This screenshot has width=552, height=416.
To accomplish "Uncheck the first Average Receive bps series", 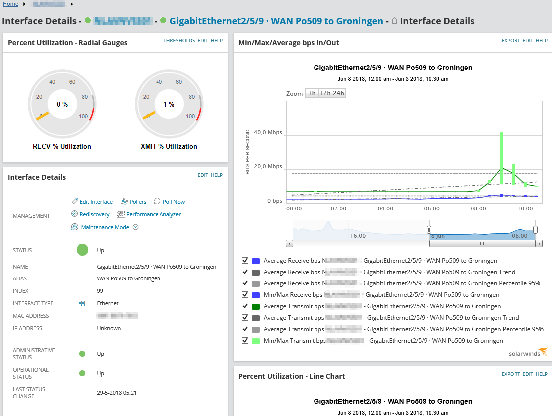I will [245, 261].
